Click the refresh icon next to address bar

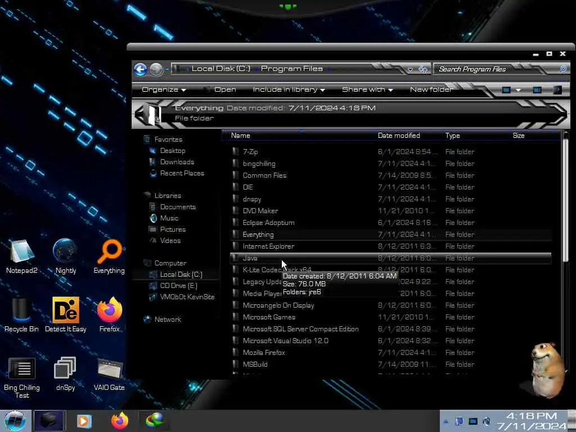point(423,69)
